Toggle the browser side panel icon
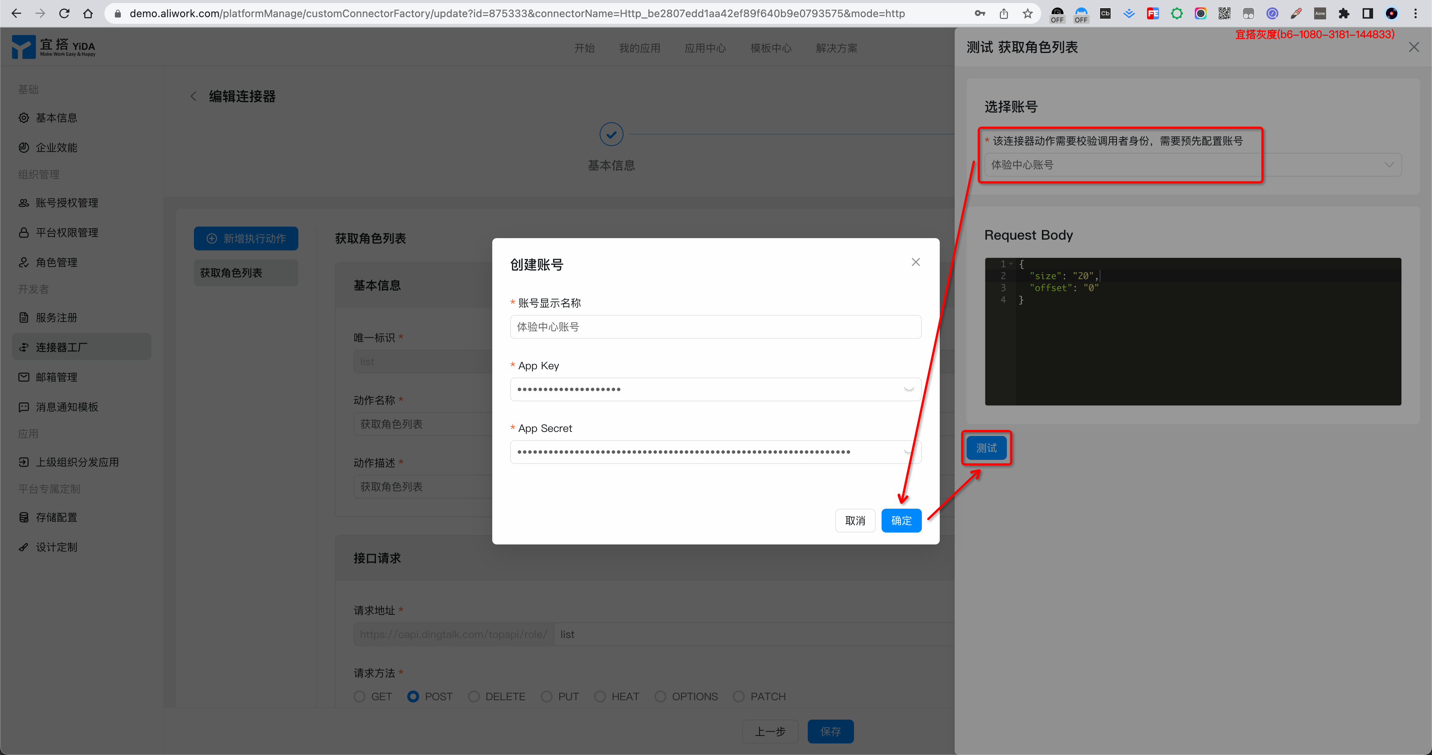Screen dimensions: 1432x755 coord(1367,13)
